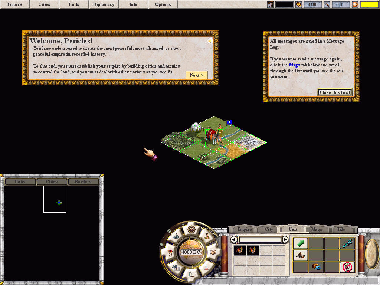Switch to the Msgs tab in control panel
Viewport: 380px width, 285px height.
pyautogui.click(x=317, y=229)
